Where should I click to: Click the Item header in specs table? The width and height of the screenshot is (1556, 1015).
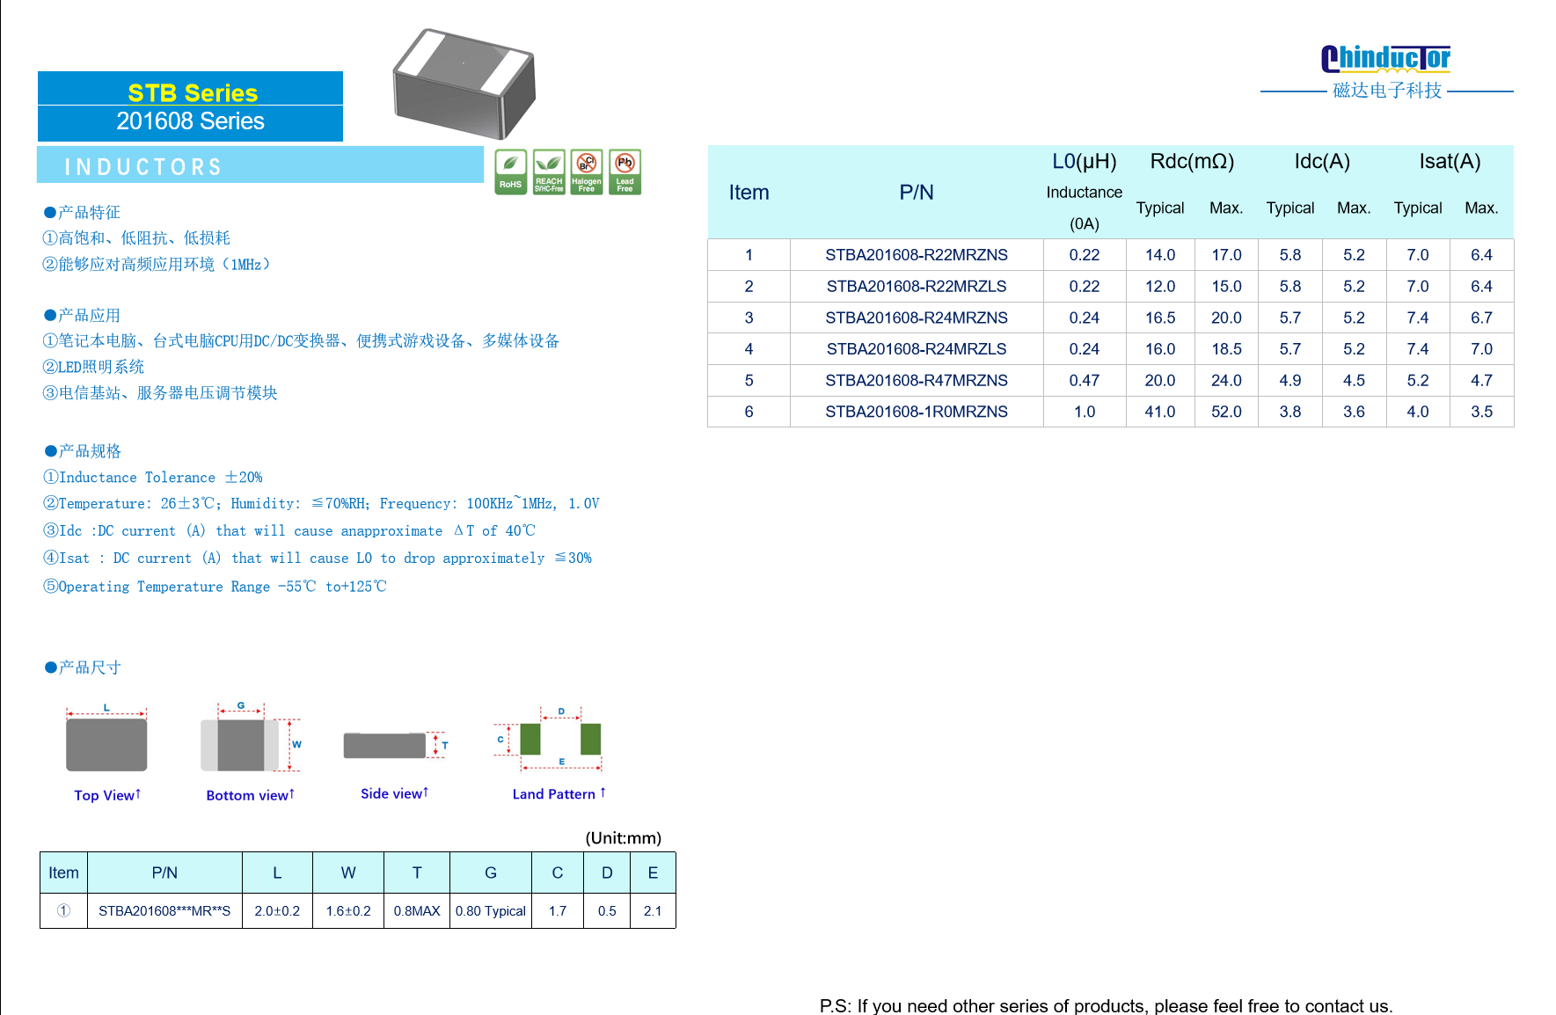(749, 193)
